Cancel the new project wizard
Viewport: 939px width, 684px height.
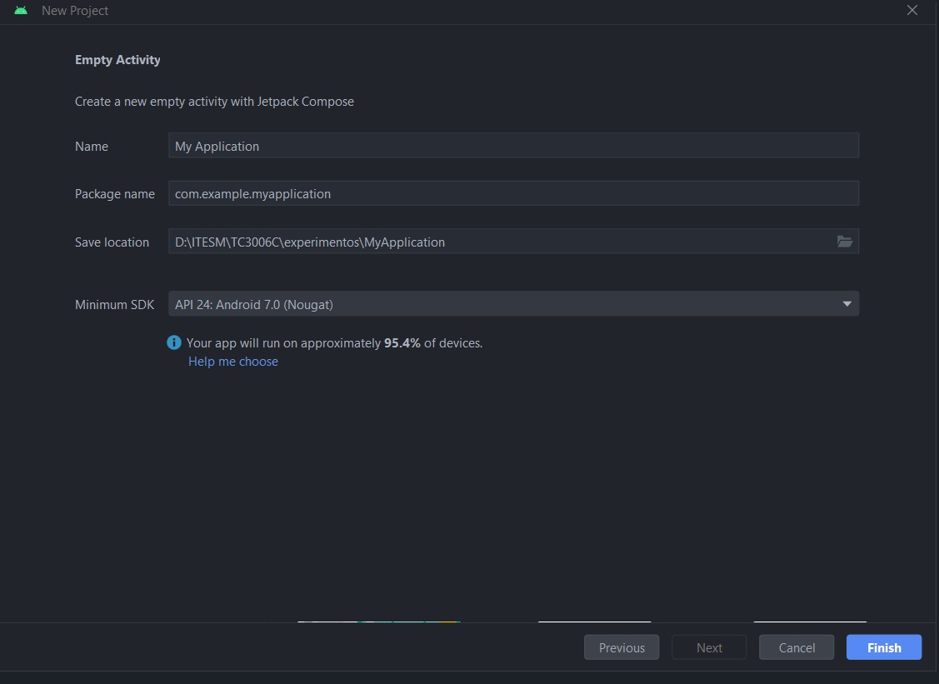coord(797,647)
